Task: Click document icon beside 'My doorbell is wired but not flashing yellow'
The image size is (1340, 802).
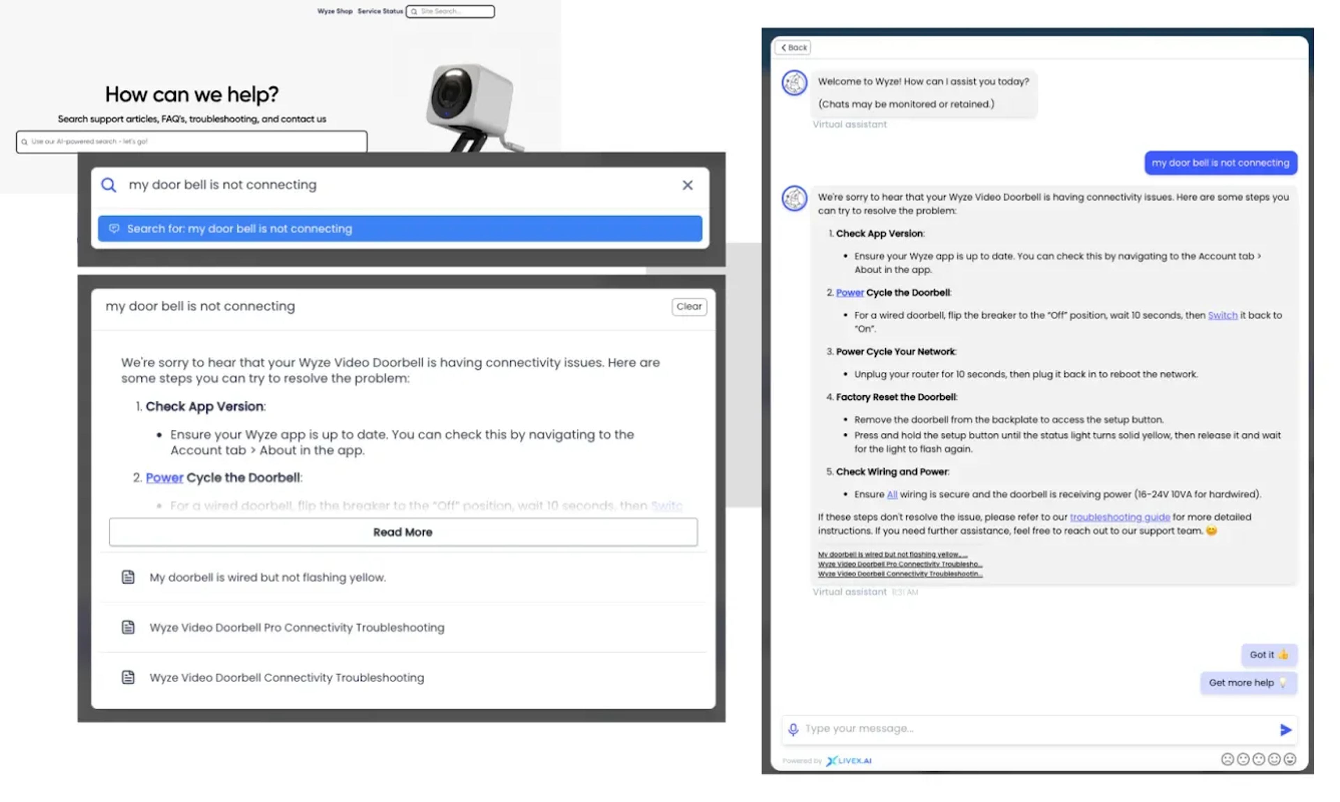Action: click(x=128, y=577)
